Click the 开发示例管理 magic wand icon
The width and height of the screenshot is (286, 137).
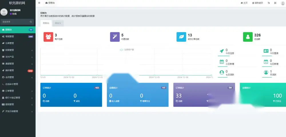(x=3, y=111)
